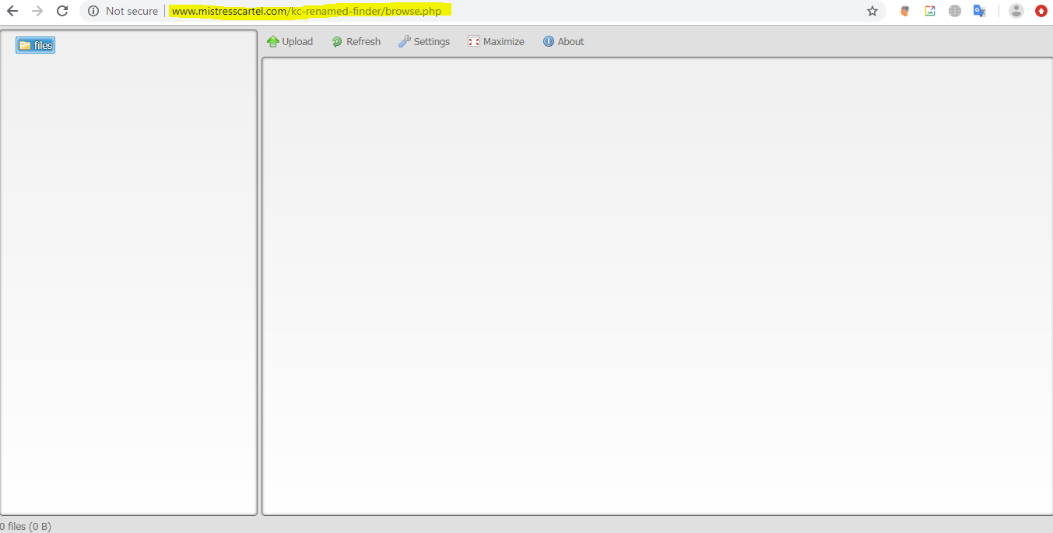
Task: Click the Not secure info icon
Action: pyautogui.click(x=93, y=11)
